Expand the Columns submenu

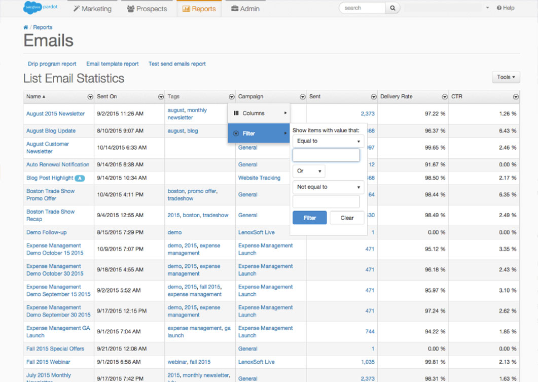[x=259, y=113]
